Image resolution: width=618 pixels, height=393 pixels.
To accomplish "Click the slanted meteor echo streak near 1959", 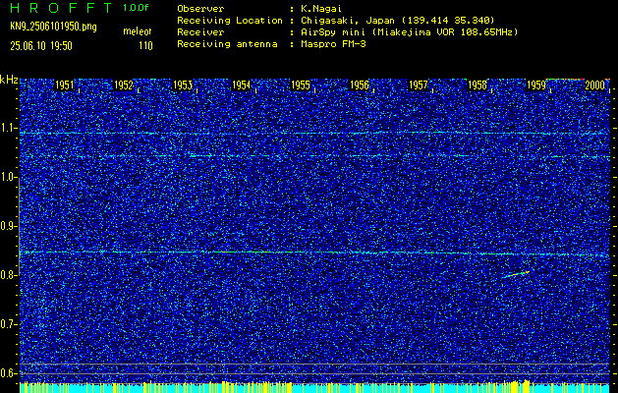I will (515, 274).
